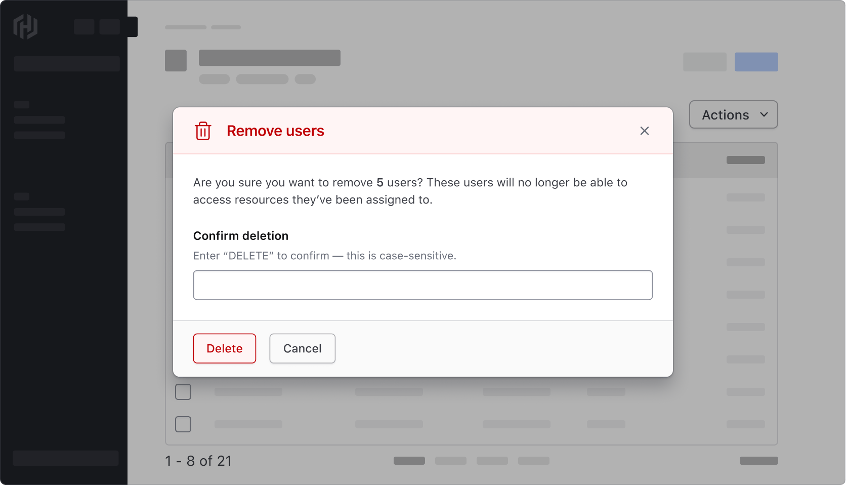Click the HashiCorp logo in the sidebar
The height and width of the screenshot is (485, 846).
click(x=25, y=26)
